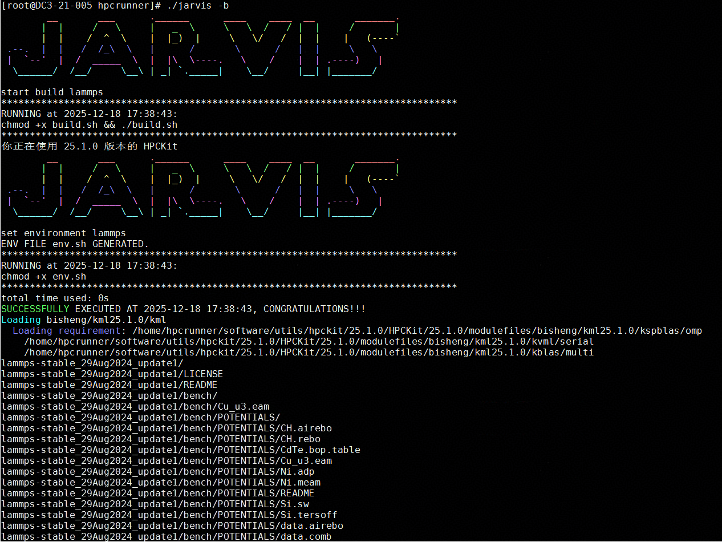Click the module path ending in kblas/multi

[309, 352]
